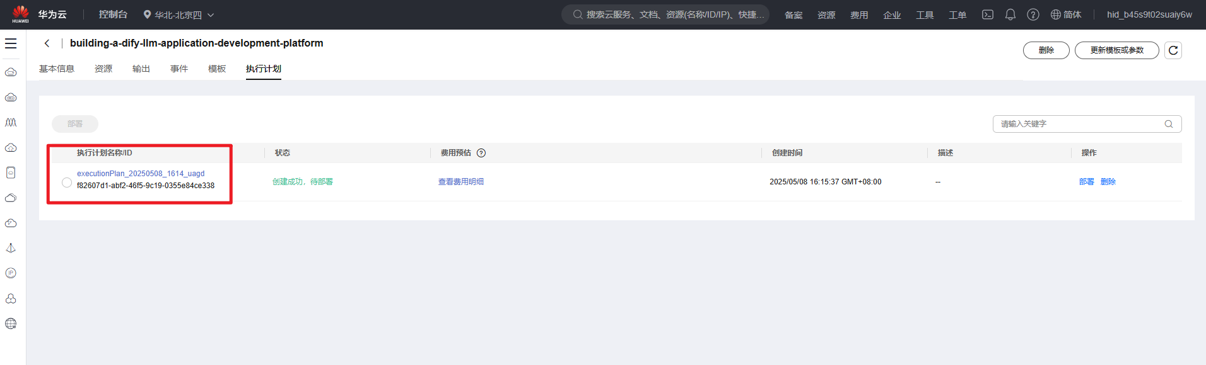Open the hamburger navigation menu

pos(11,43)
